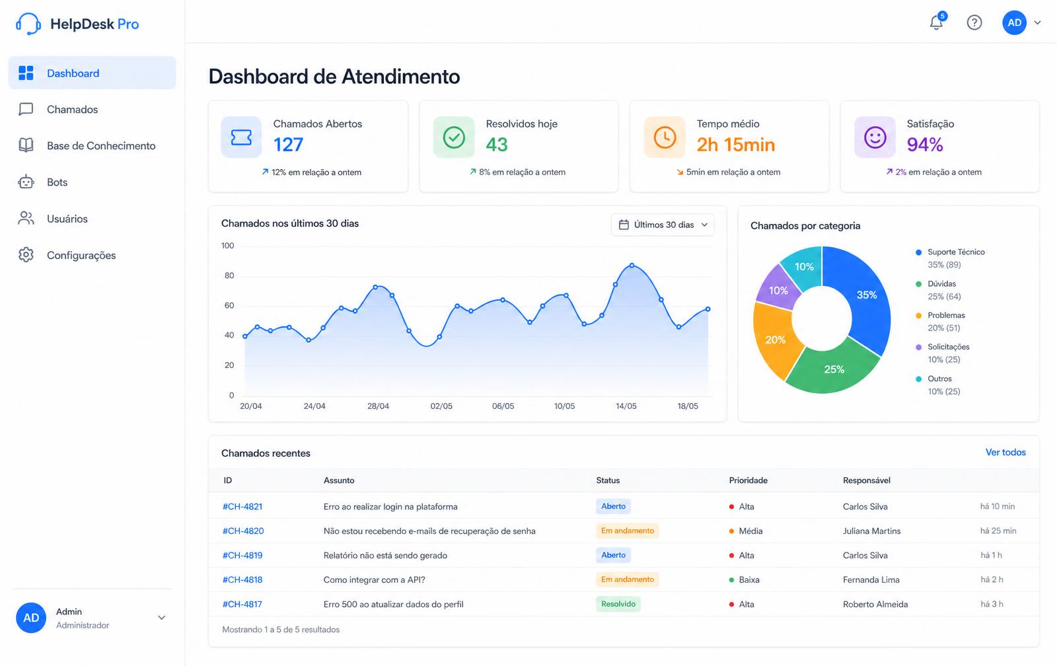Open ticket #CH-4821
This screenshot has height=666, width=1057.
pyautogui.click(x=242, y=507)
